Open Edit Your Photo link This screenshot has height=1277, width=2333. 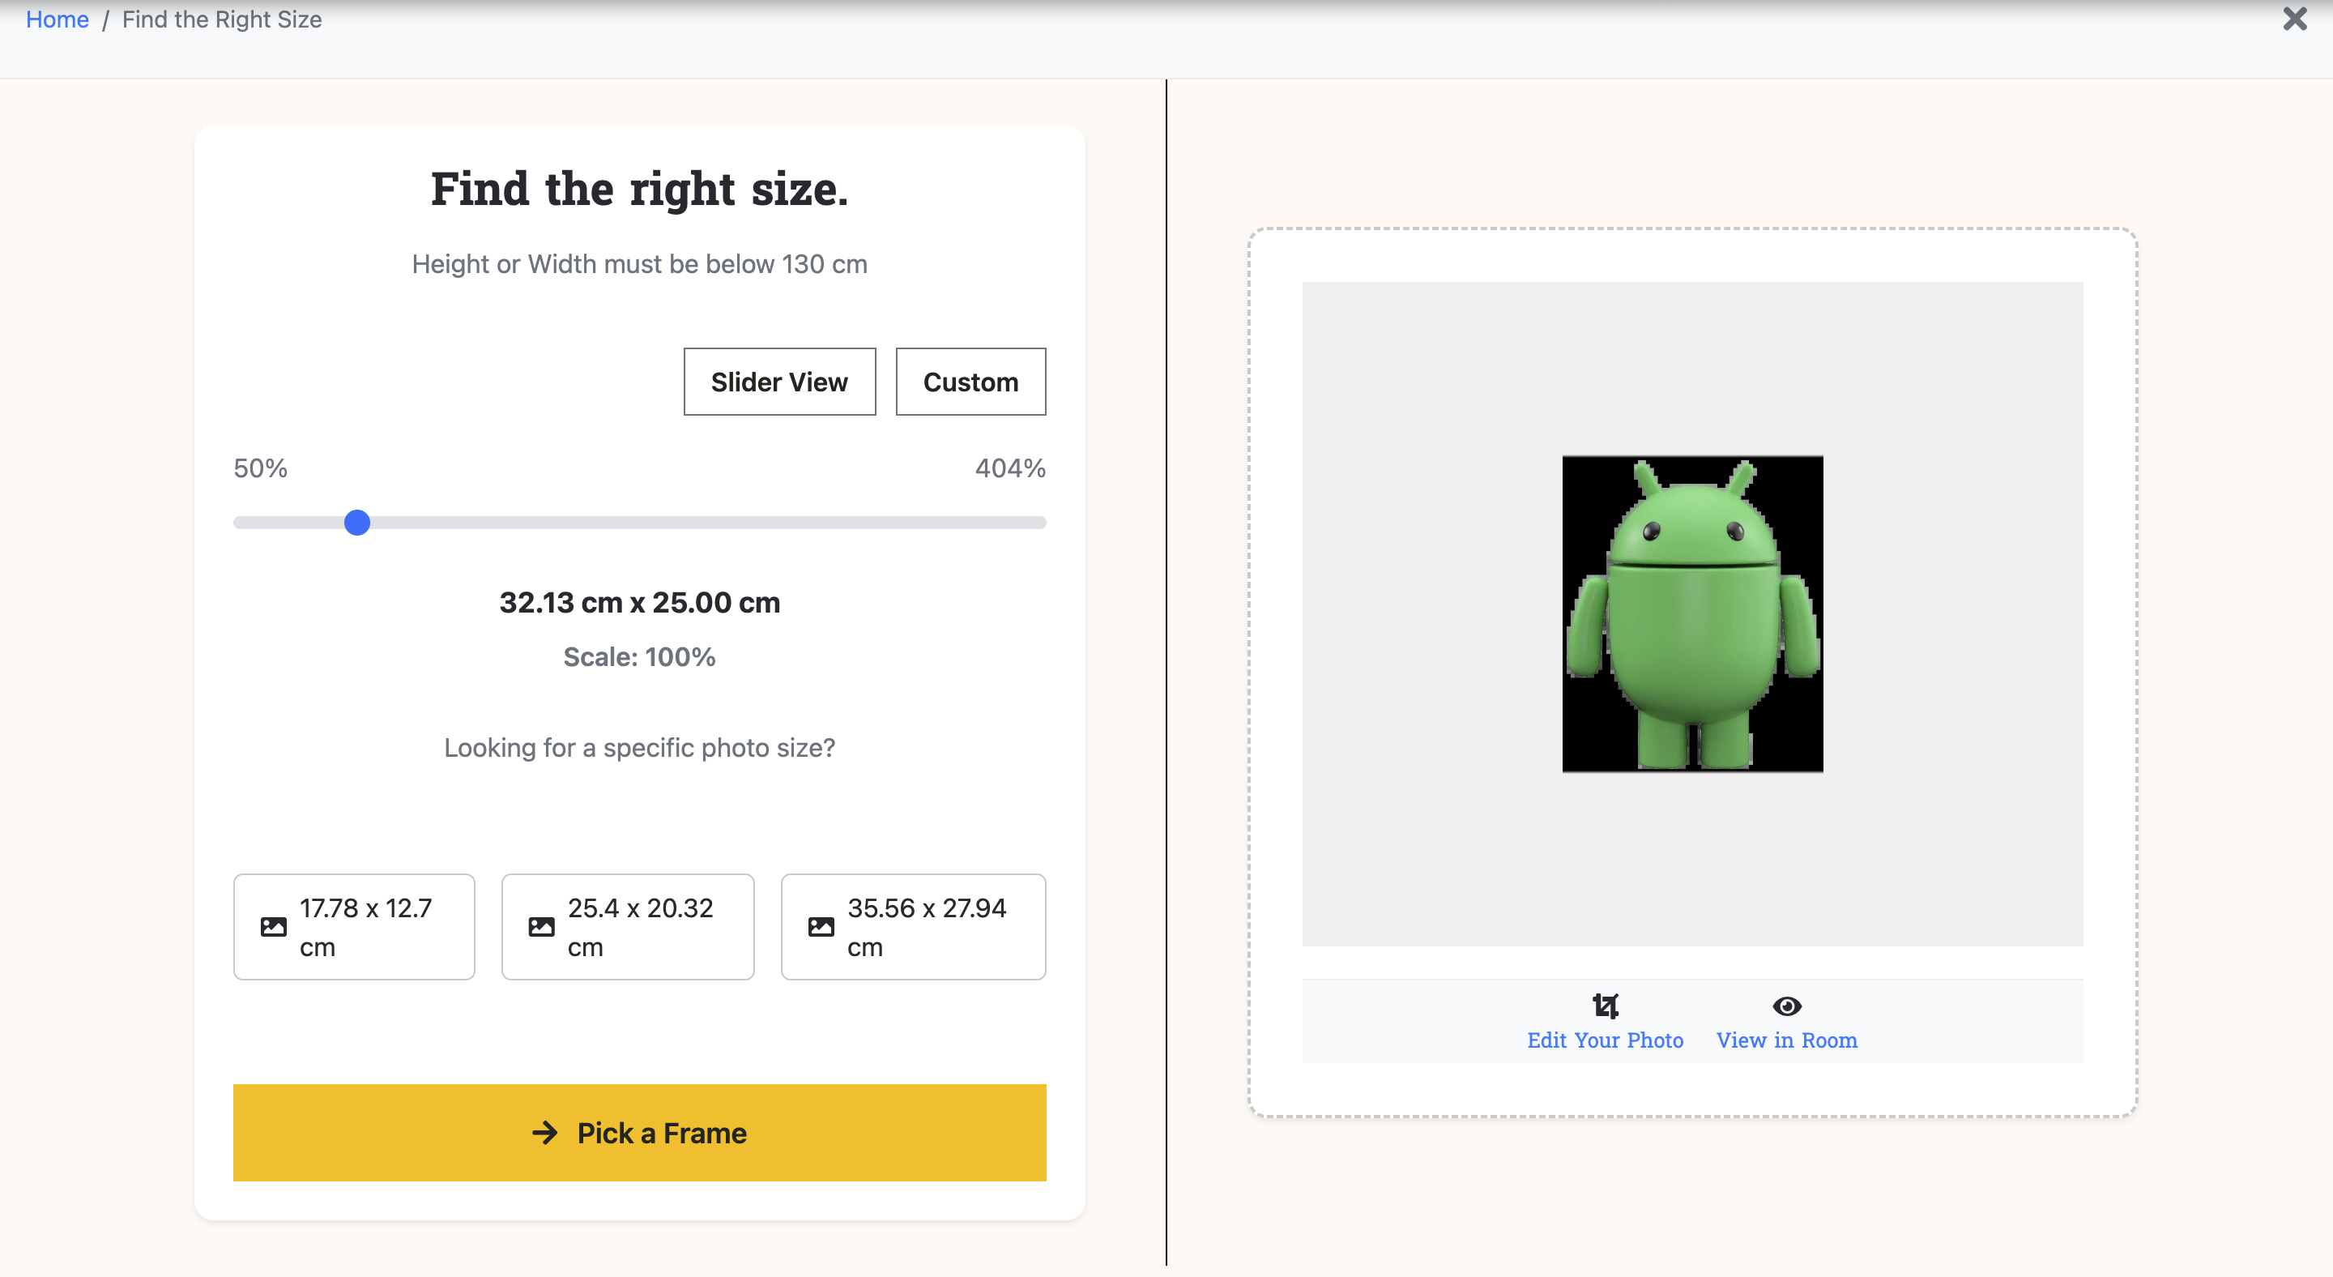1605,1040
